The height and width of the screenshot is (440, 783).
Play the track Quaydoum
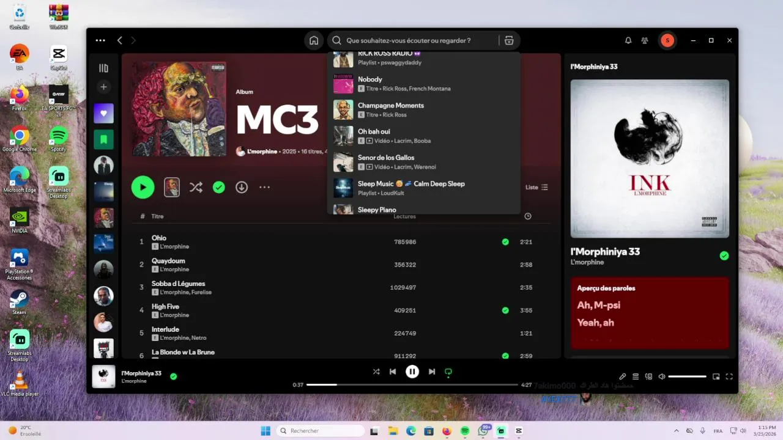(x=168, y=261)
